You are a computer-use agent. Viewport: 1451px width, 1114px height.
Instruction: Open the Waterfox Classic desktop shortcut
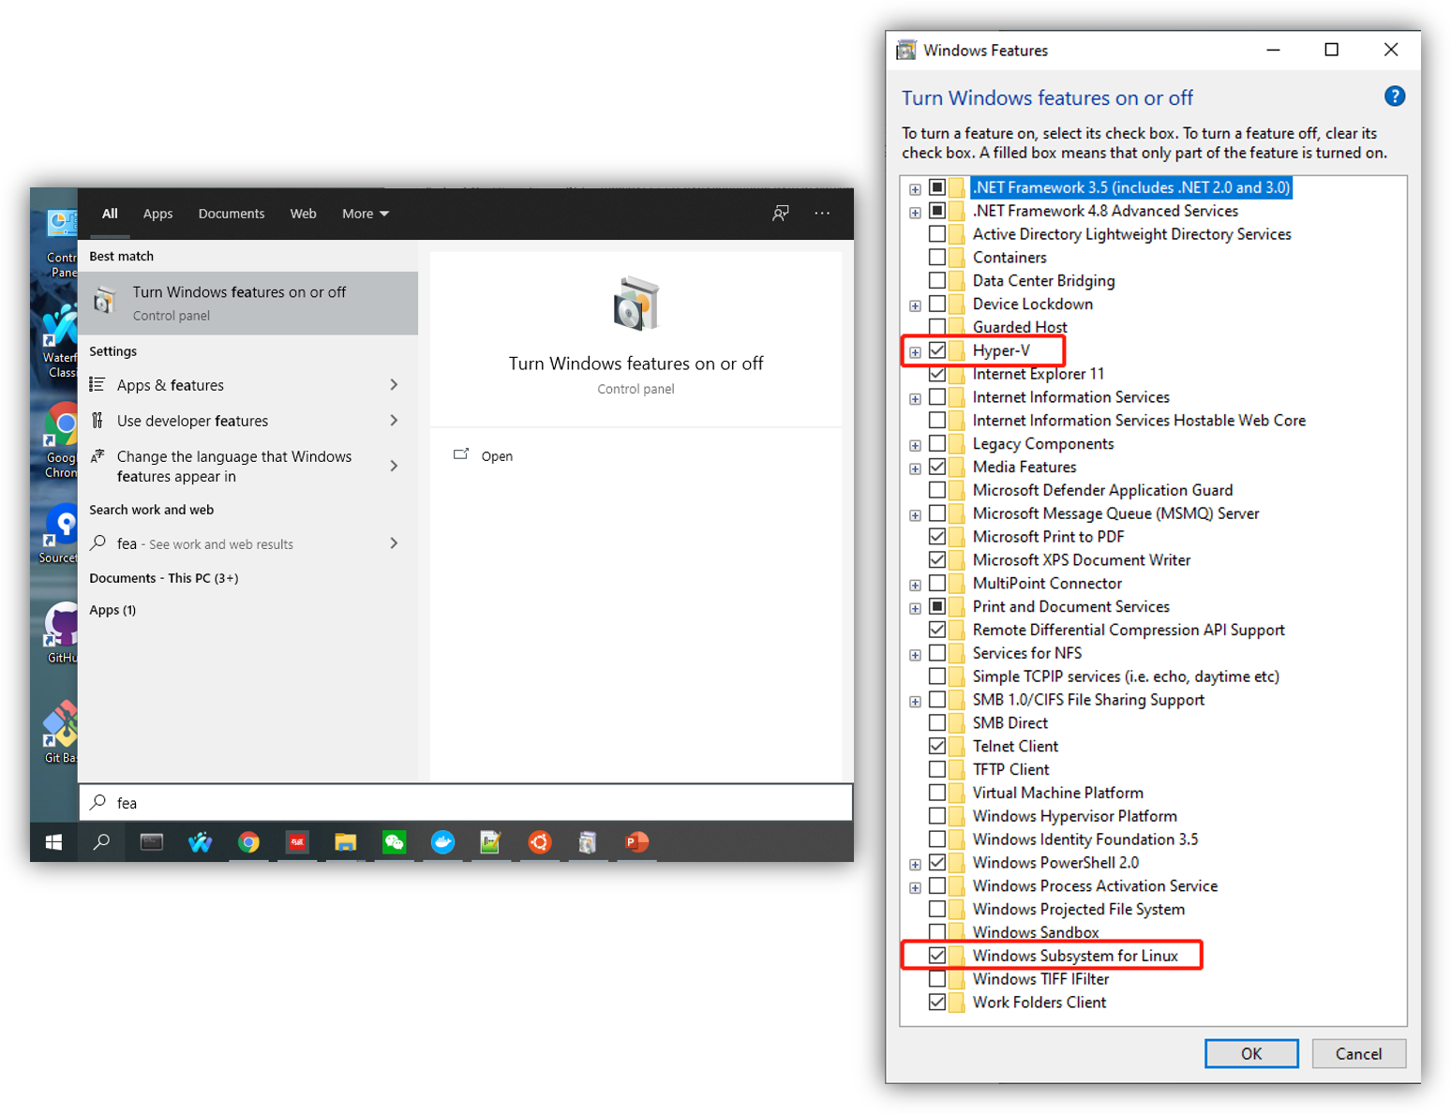coord(61,340)
